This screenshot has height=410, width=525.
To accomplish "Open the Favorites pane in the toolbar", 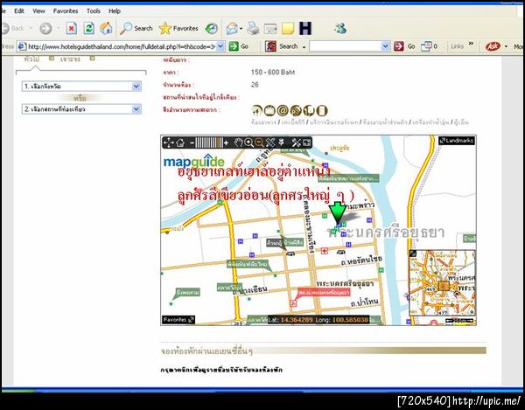I will click(x=178, y=29).
